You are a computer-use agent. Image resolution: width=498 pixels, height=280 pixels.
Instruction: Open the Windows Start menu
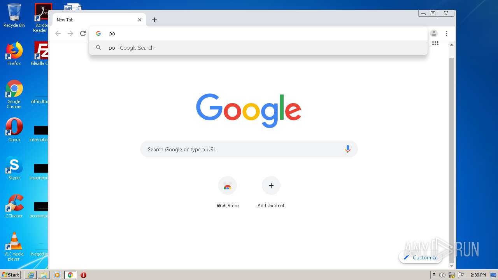pyautogui.click(x=11, y=275)
